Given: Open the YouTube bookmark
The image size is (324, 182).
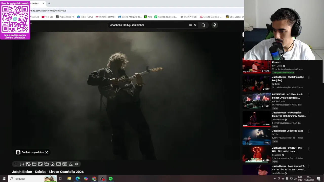Looking at the screenshot, I should tap(47, 17).
